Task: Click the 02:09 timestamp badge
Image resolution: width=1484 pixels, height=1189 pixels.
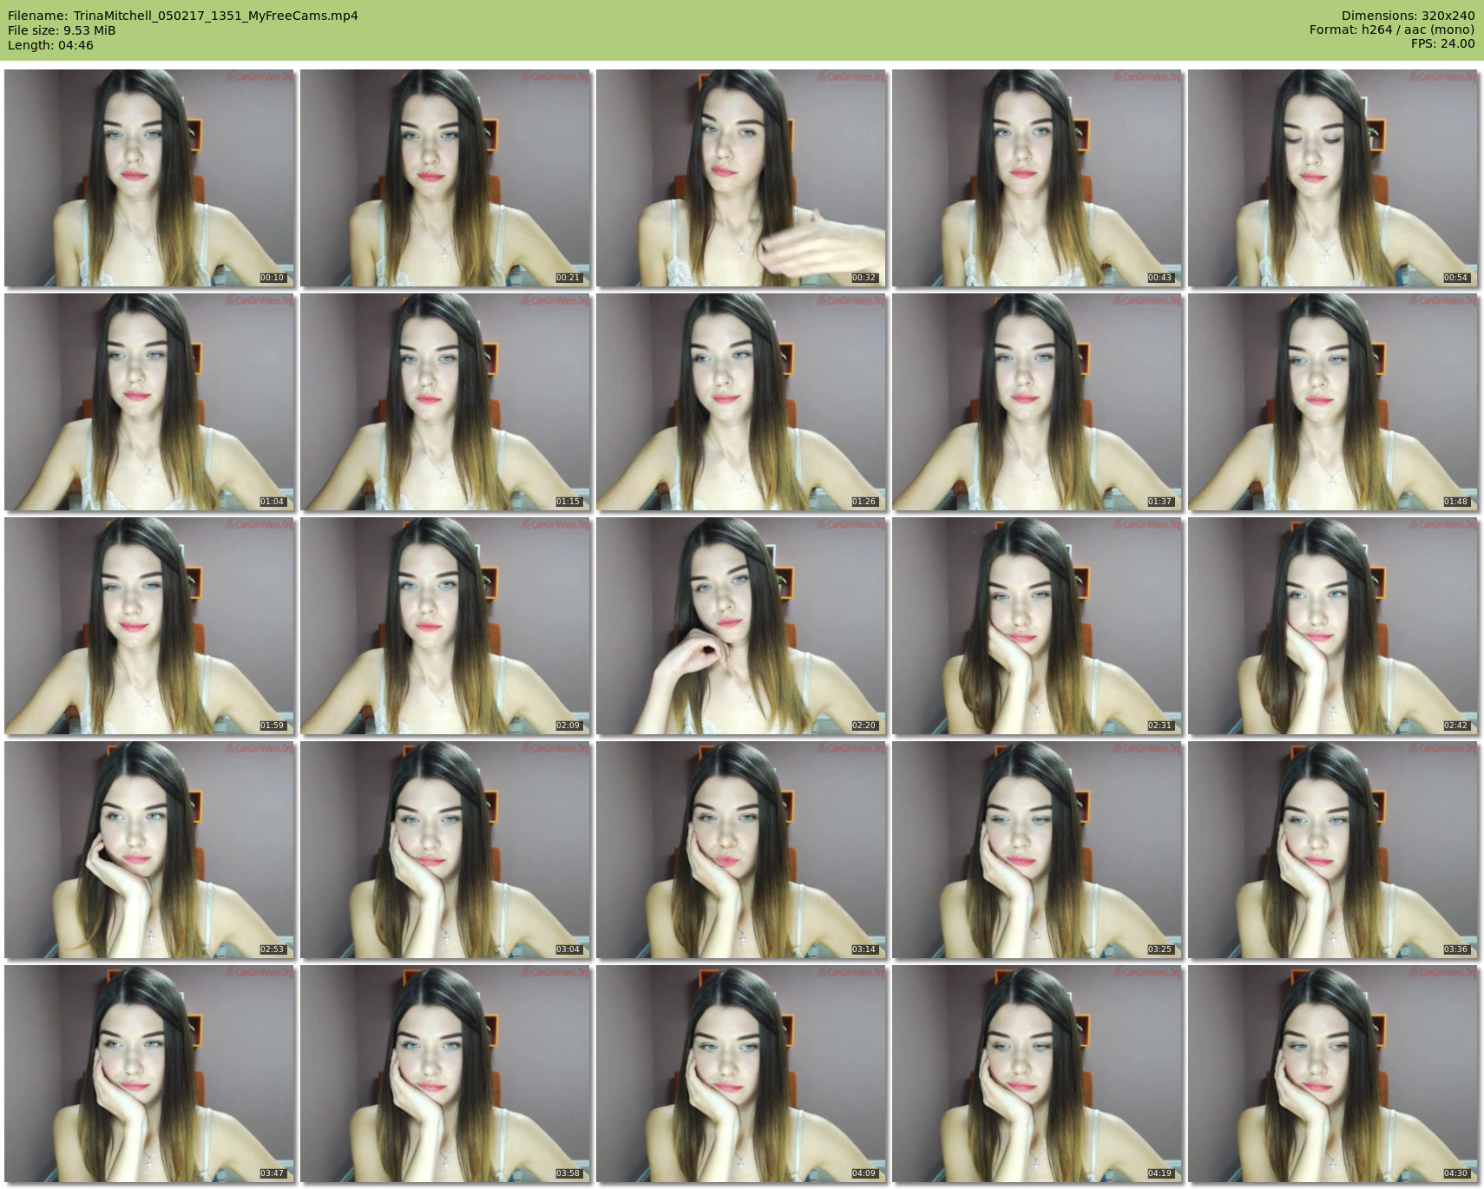Action: coord(568,726)
